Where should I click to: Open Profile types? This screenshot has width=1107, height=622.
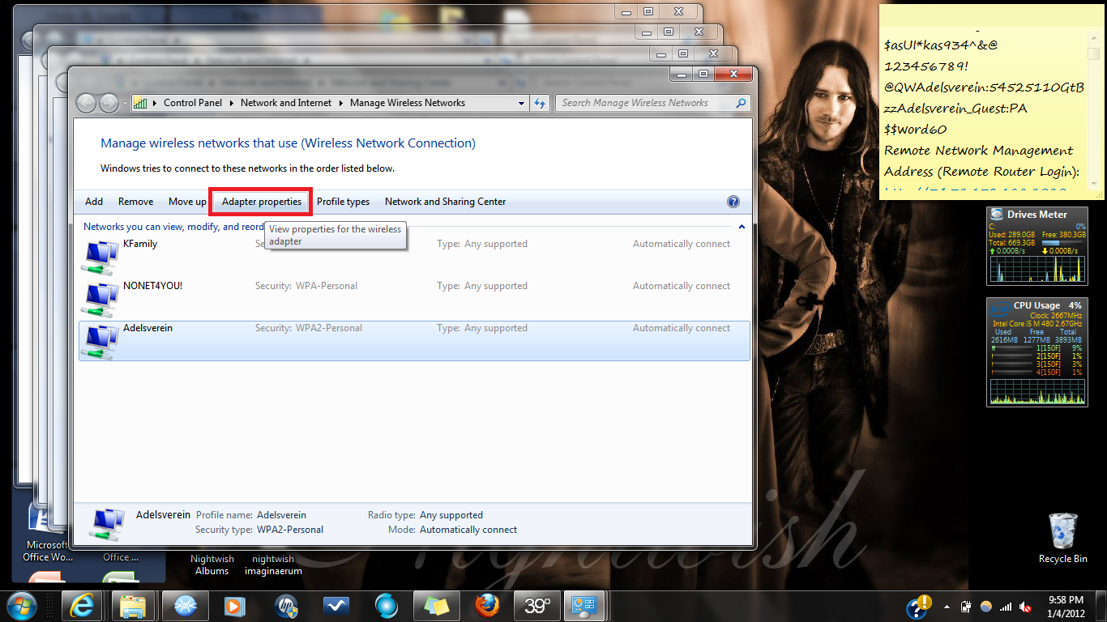tap(343, 202)
